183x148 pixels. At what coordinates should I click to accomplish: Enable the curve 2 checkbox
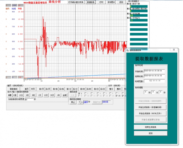[85, 93]
